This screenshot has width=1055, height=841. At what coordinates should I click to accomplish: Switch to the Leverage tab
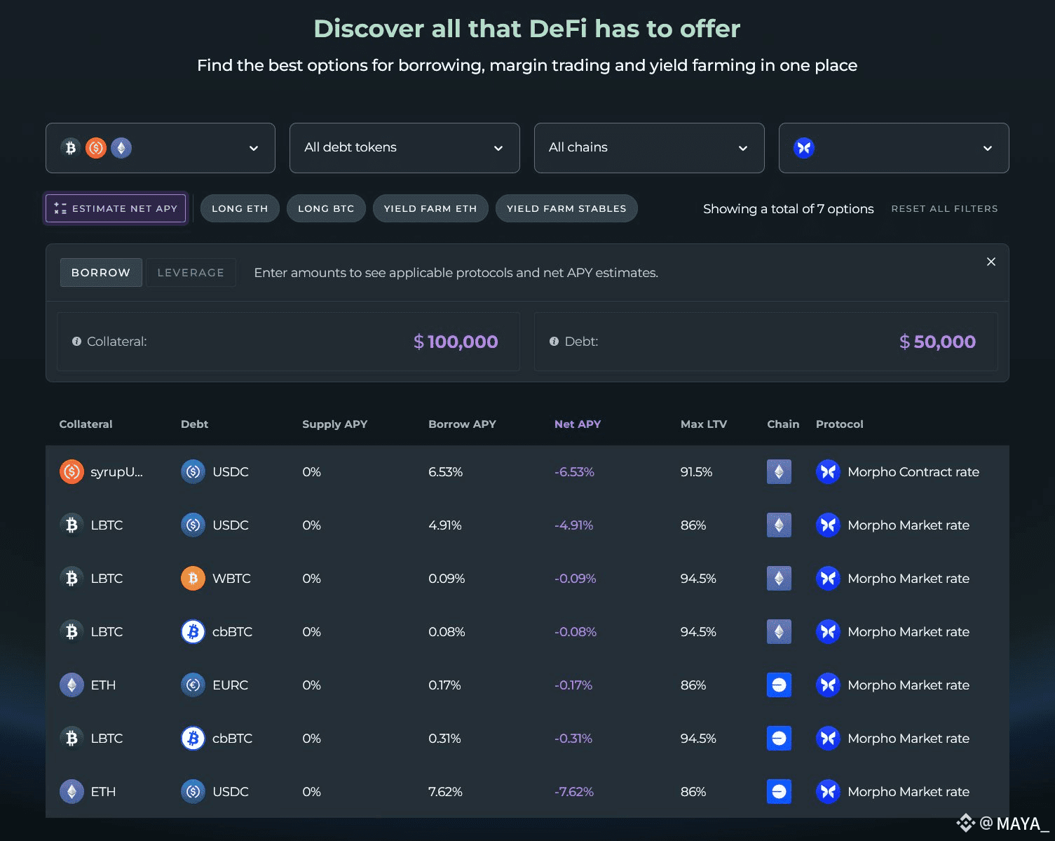191,273
